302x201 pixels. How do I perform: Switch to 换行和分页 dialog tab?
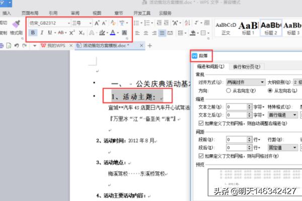245,66
